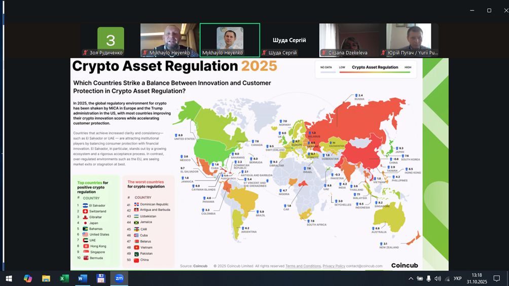Switch the УКР keyboard language
This screenshot has height=286, width=509.
[457, 278]
